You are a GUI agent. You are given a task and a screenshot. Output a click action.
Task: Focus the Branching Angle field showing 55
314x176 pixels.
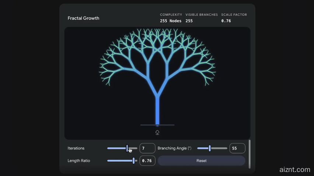[237, 148]
